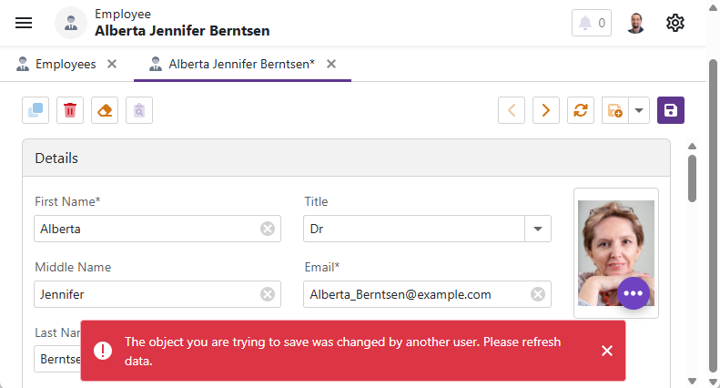The height and width of the screenshot is (388, 720).
Task: Go to next record arrow
Action: [546, 110]
